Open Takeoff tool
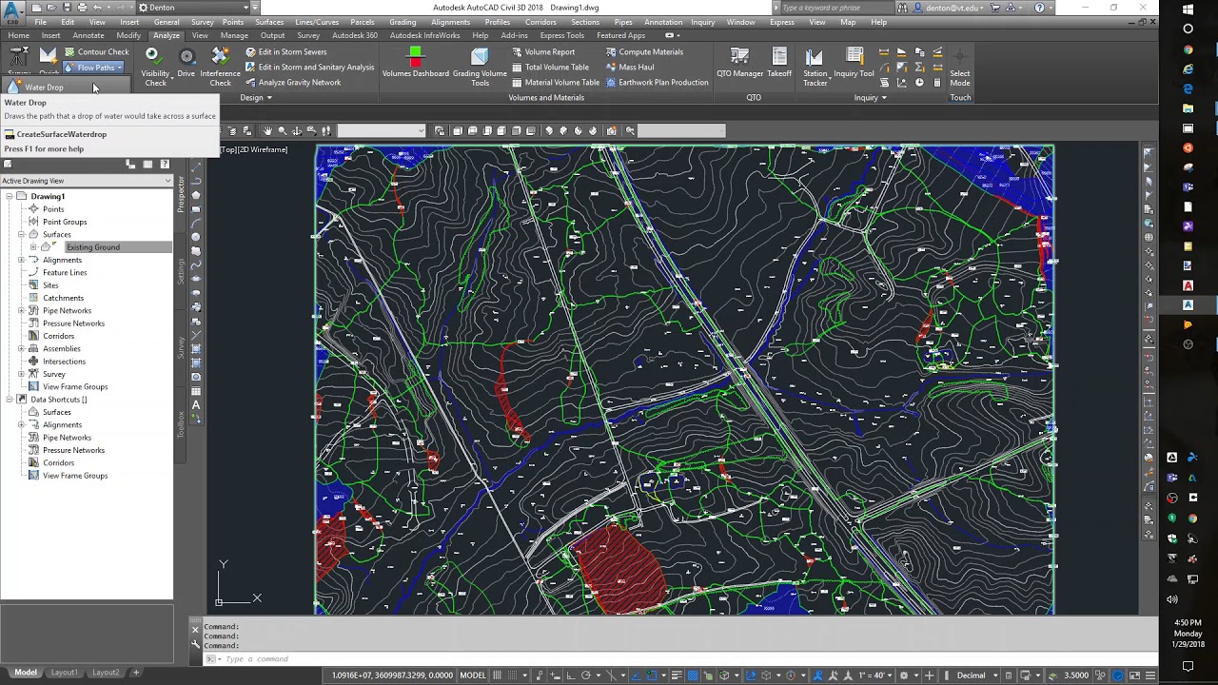This screenshot has width=1218, height=685. click(x=779, y=63)
